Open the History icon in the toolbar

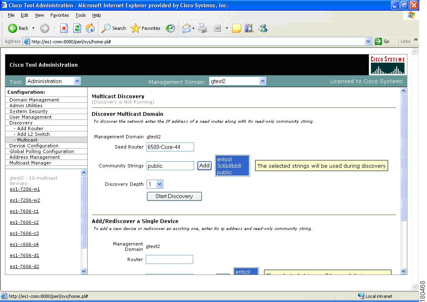[x=170, y=28]
